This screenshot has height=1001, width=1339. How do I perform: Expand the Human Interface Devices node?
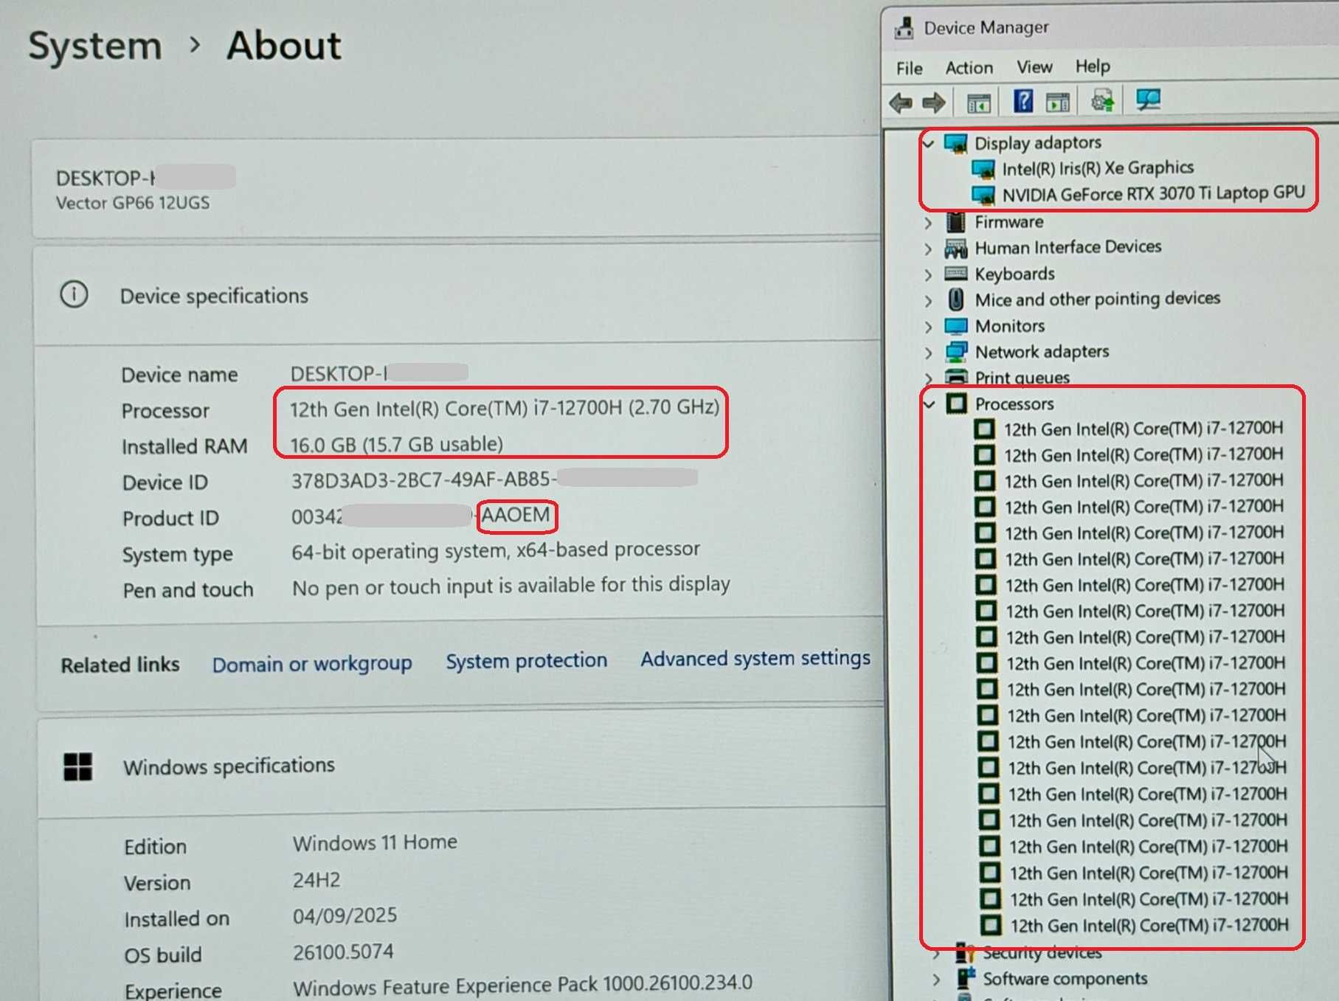click(929, 249)
